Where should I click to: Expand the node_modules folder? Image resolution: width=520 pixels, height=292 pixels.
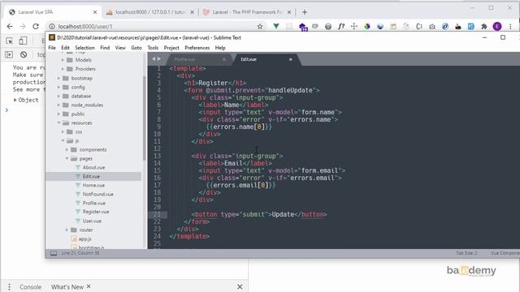(x=58, y=105)
